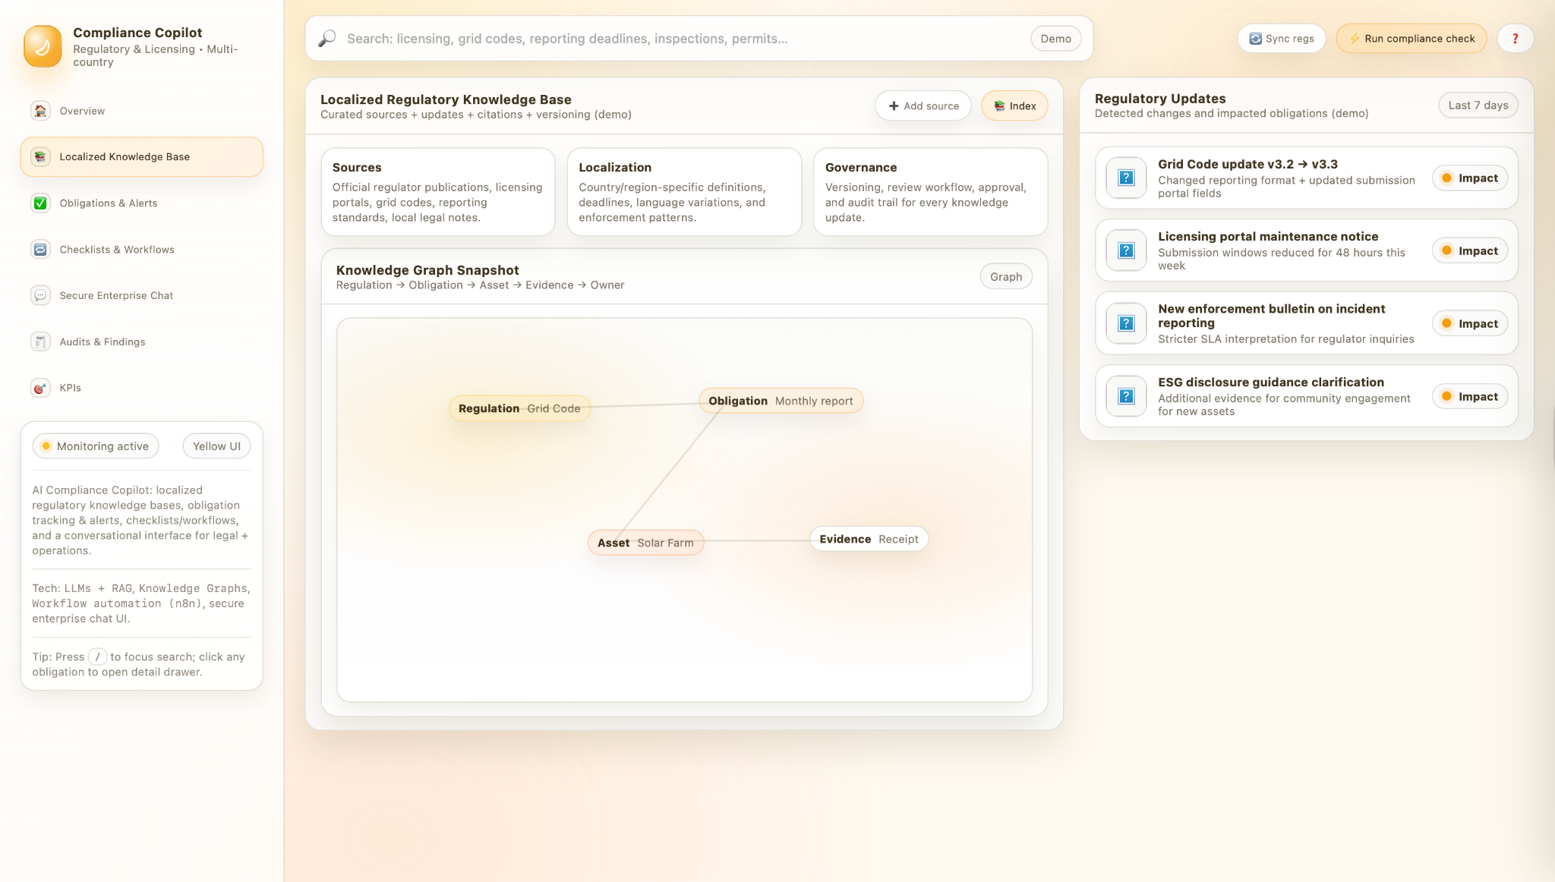Click the Compliance Copilot logo icon
Viewport: 1555px width, 882px height.
point(43,46)
